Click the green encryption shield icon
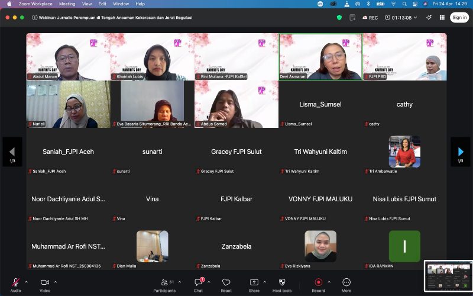The height and width of the screenshot is (296, 473). (x=339, y=18)
